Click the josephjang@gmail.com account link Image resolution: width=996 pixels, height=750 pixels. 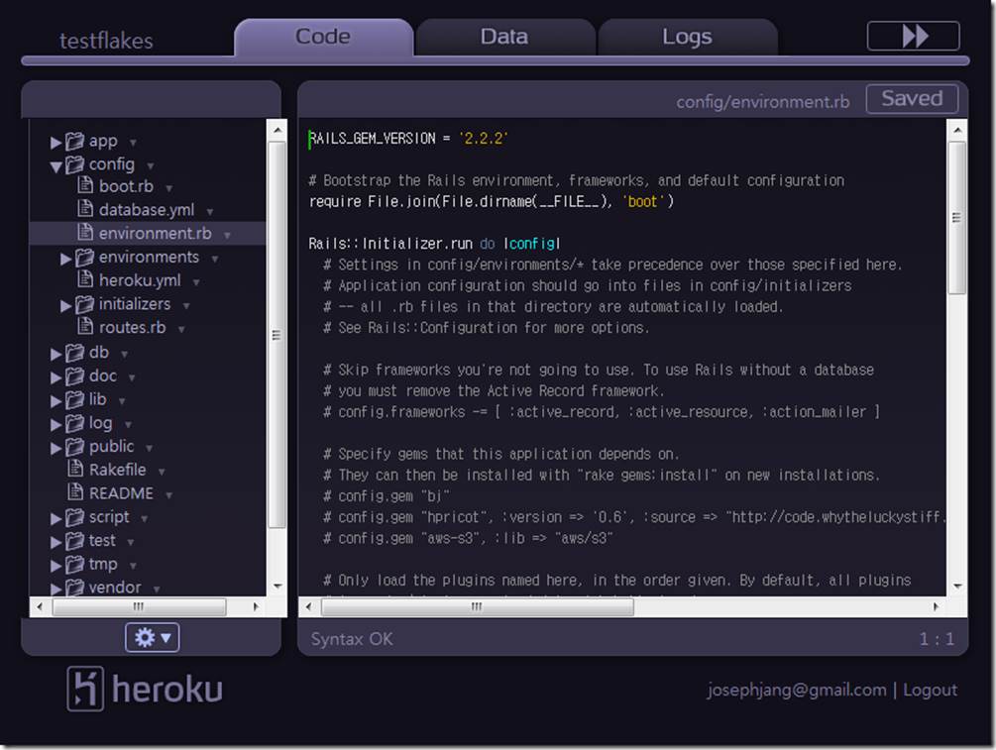click(x=797, y=690)
